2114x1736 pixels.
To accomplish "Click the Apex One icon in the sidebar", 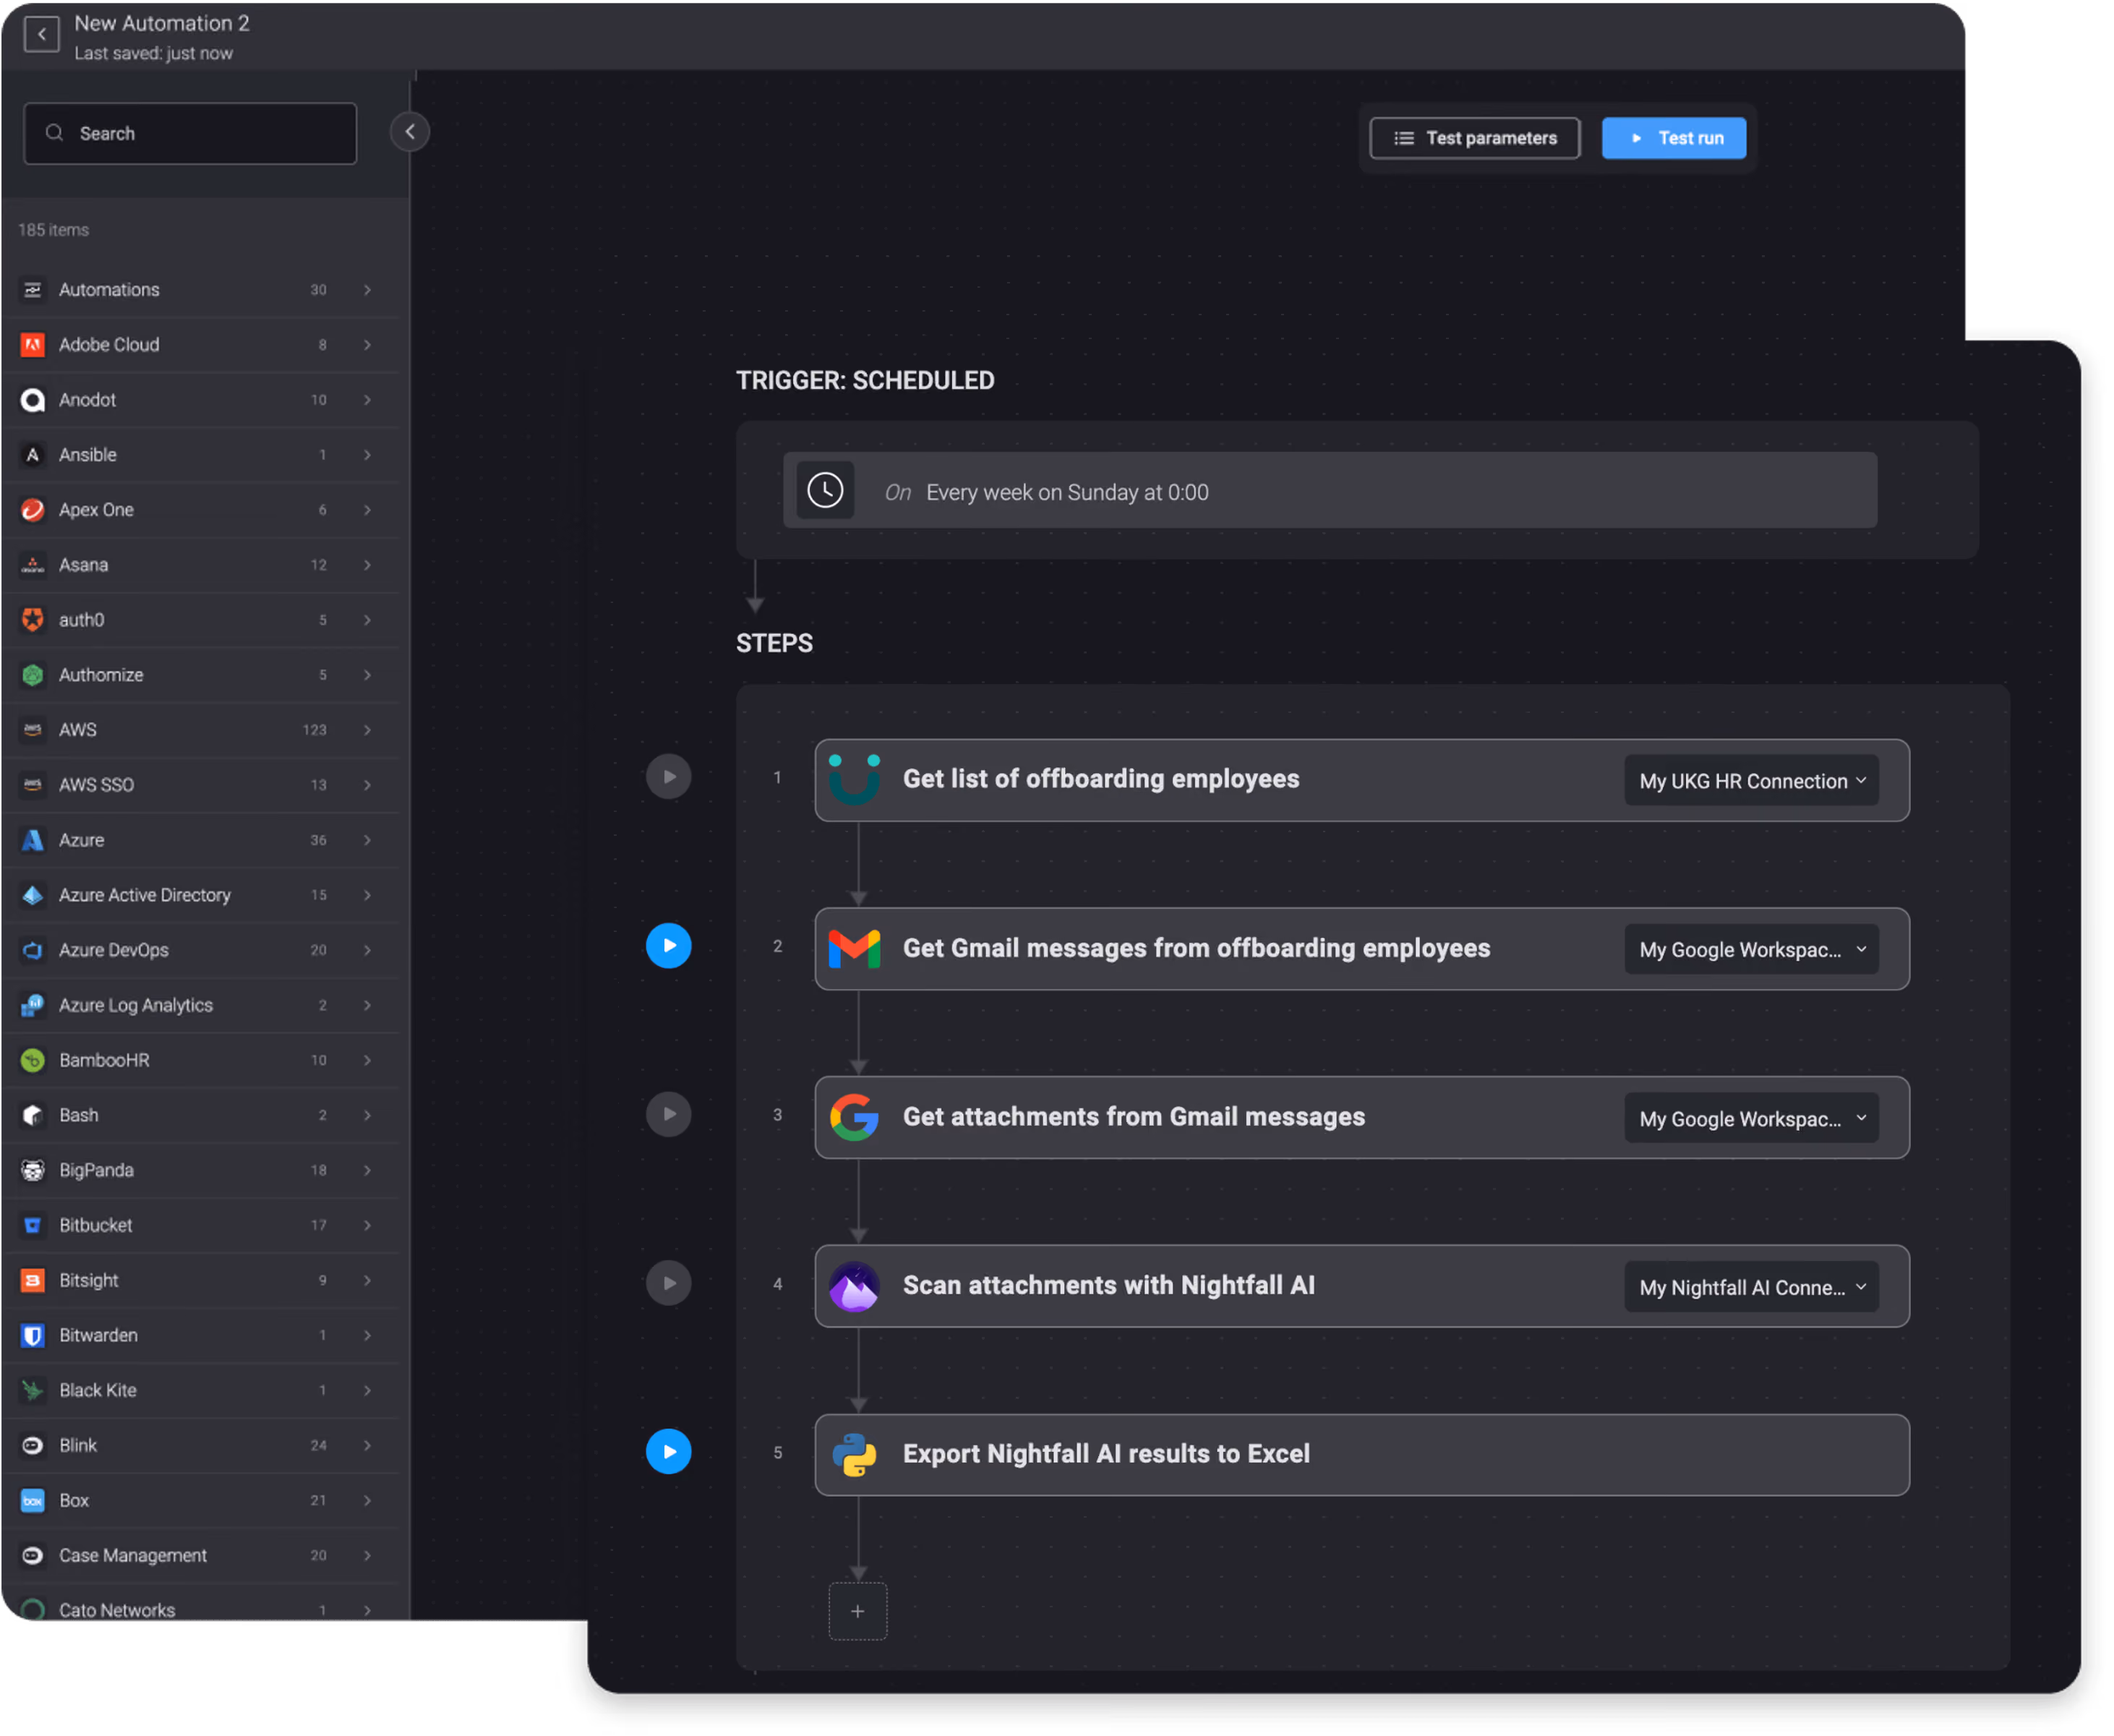I will click(x=33, y=510).
